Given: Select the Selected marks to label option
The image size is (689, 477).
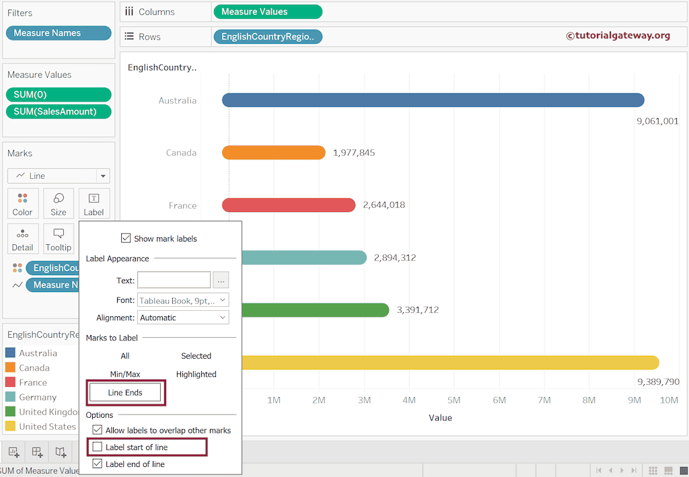Looking at the screenshot, I should click(196, 356).
